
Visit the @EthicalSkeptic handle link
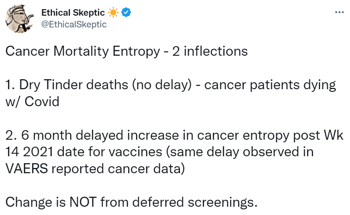(x=74, y=24)
